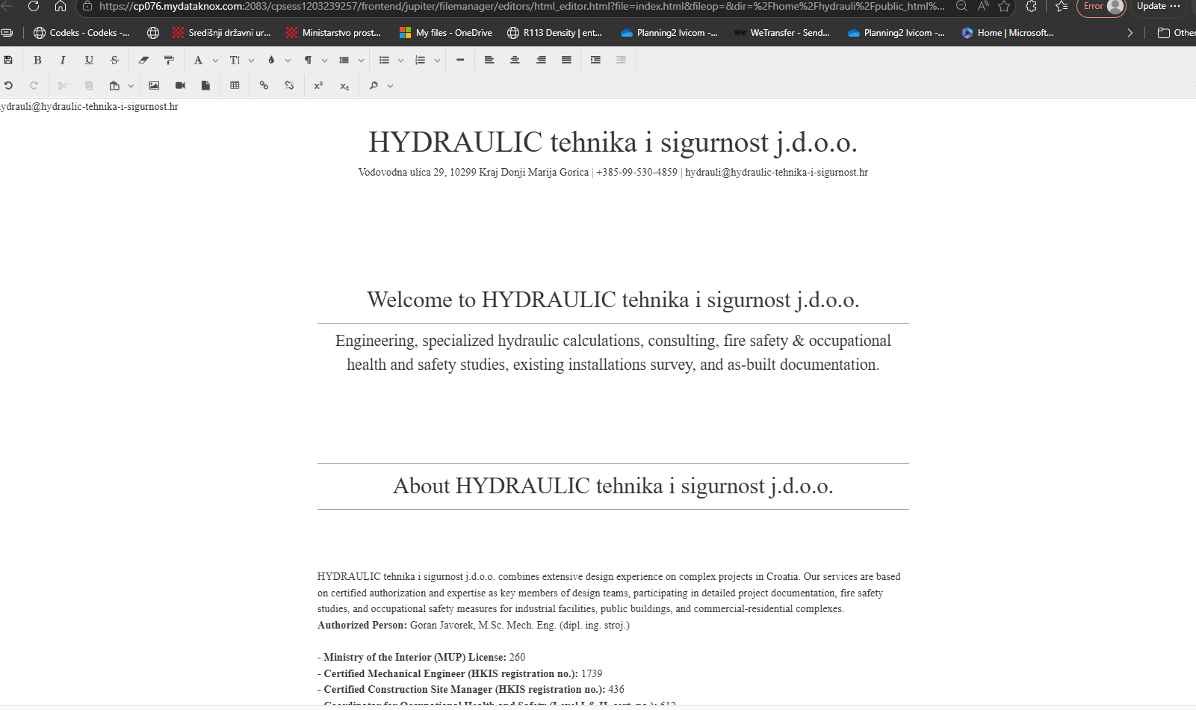Screen dimensions: 1196x710
Task: Clear formatting with the eraser icon
Action: click(x=143, y=60)
